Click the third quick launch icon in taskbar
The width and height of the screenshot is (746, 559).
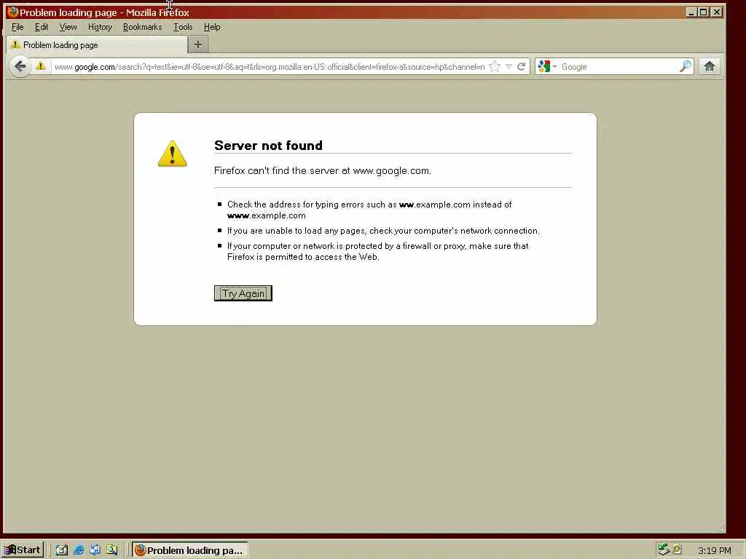pyautogui.click(x=95, y=550)
